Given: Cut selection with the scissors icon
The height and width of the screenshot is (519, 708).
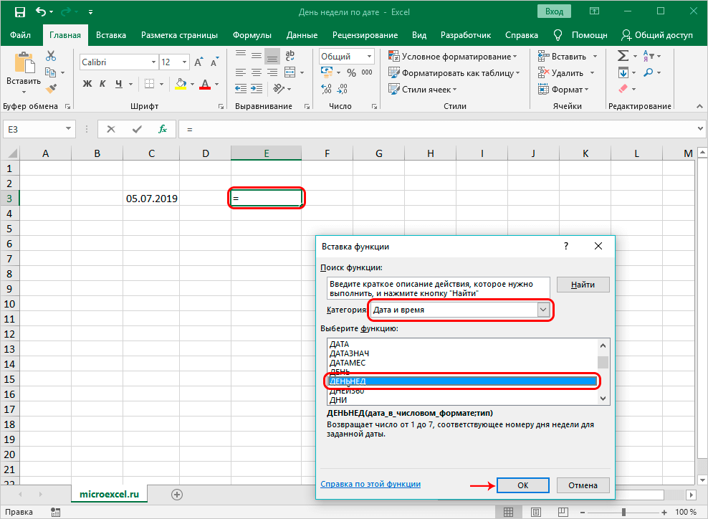Looking at the screenshot, I should [x=51, y=56].
